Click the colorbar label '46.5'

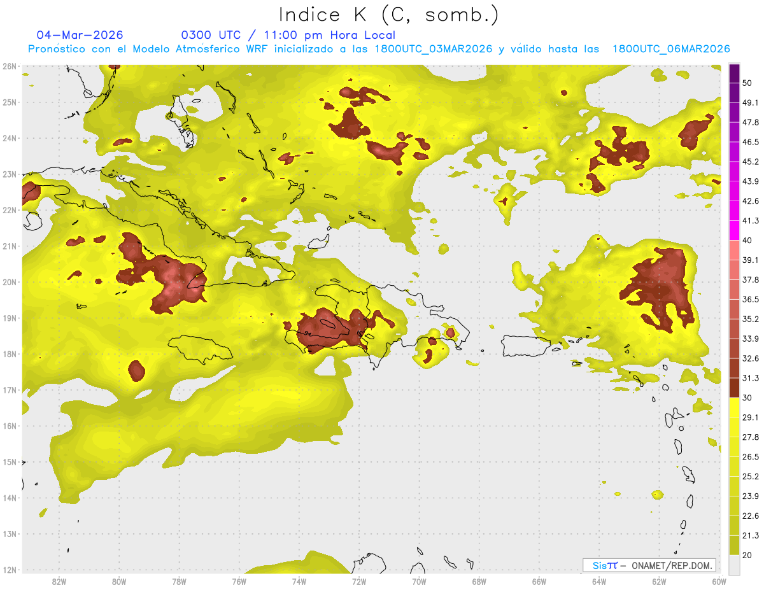pos(751,142)
